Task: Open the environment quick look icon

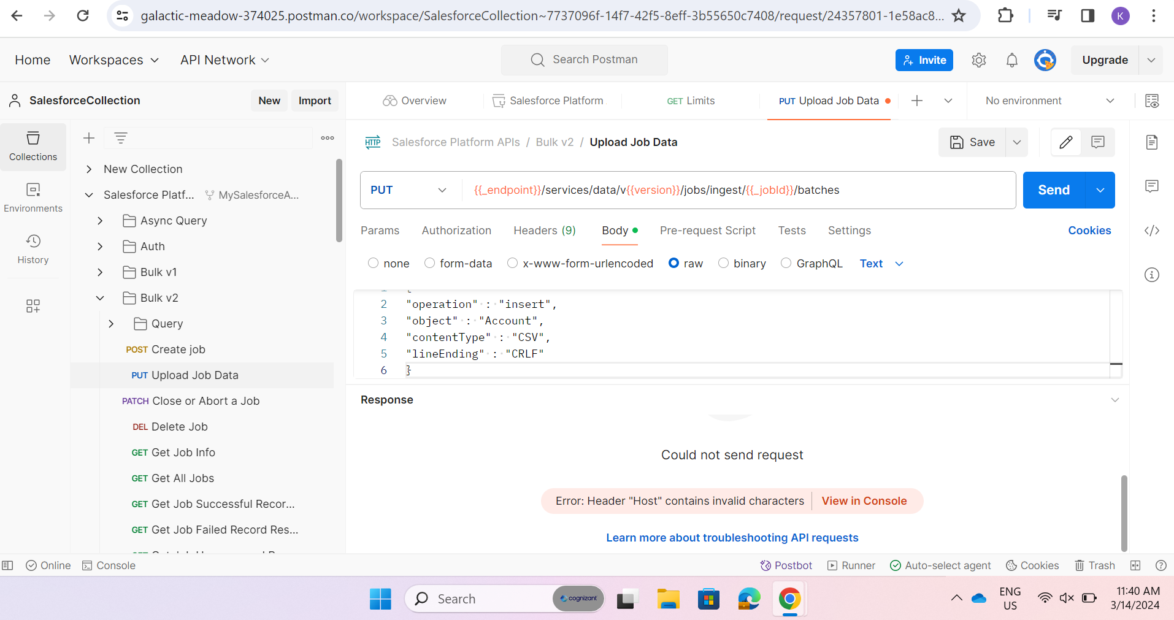Action: point(1152,101)
